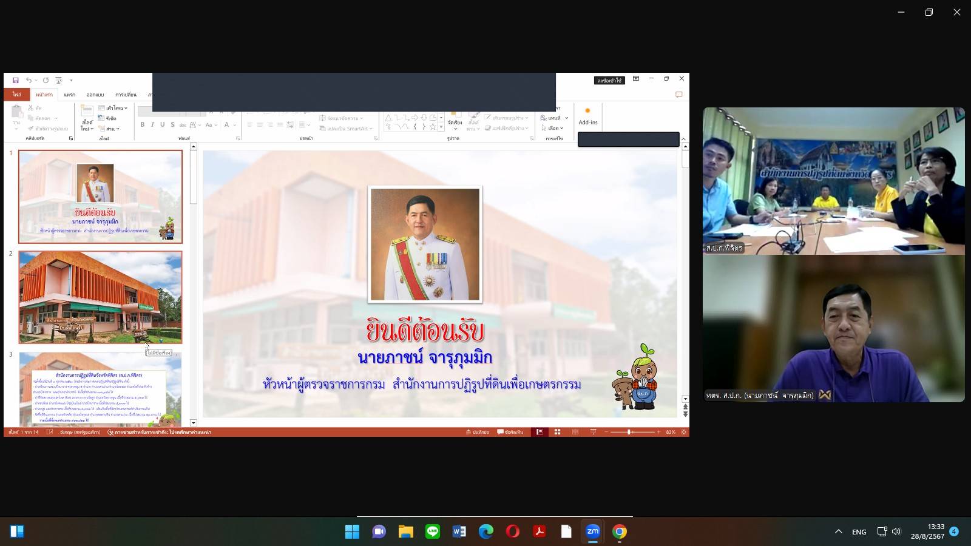Image resolution: width=971 pixels, height=546 pixels.
Task: Toggle text Shadow formatting
Action: (172, 125)
